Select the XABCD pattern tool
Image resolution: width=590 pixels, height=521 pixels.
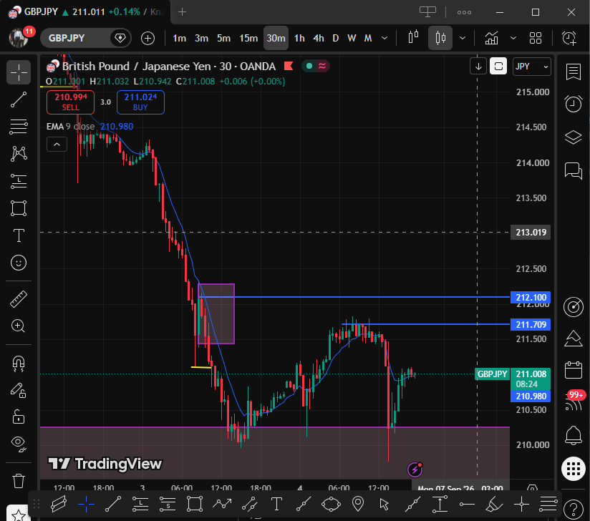(x=19, y=153)
